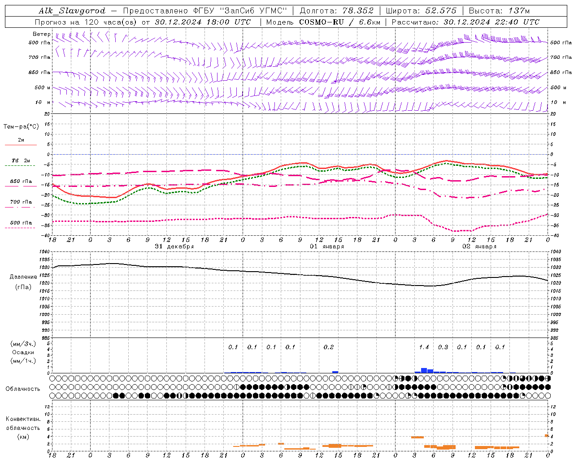Viewport: 574px width, 459px height.
Task: Click the date label 02 января
Action: (x=479, y=247)
